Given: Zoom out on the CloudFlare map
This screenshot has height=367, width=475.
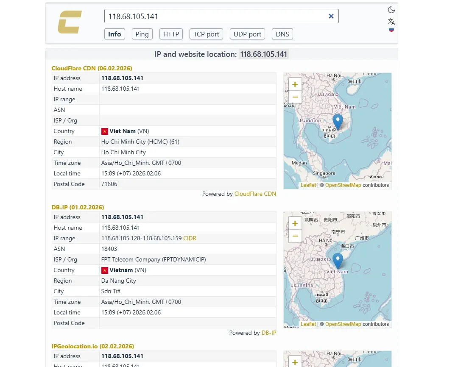Looking at the screenshot, I should point(295,97).
